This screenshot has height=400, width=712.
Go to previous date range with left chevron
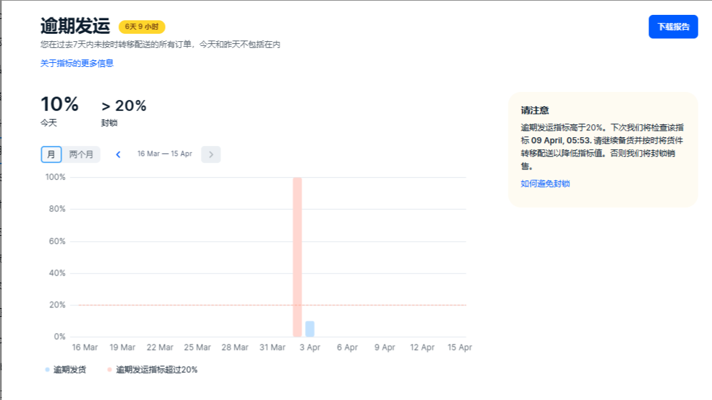tap(118, 155)
